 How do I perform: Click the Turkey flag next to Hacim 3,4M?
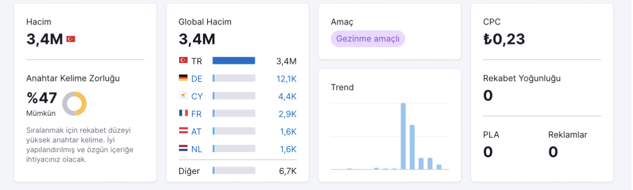71,39
